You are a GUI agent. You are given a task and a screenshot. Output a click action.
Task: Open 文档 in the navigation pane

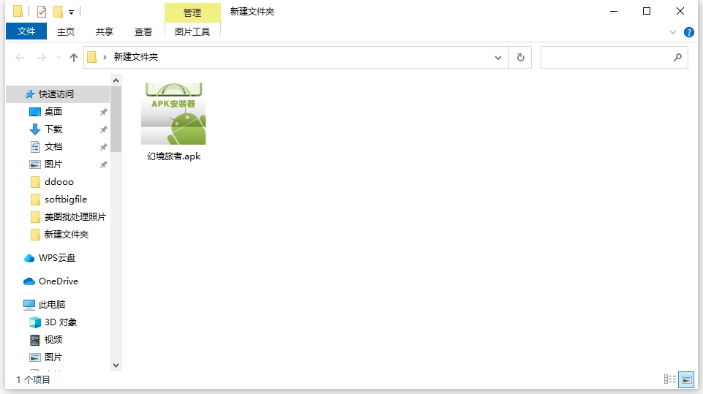pos(53,147)
